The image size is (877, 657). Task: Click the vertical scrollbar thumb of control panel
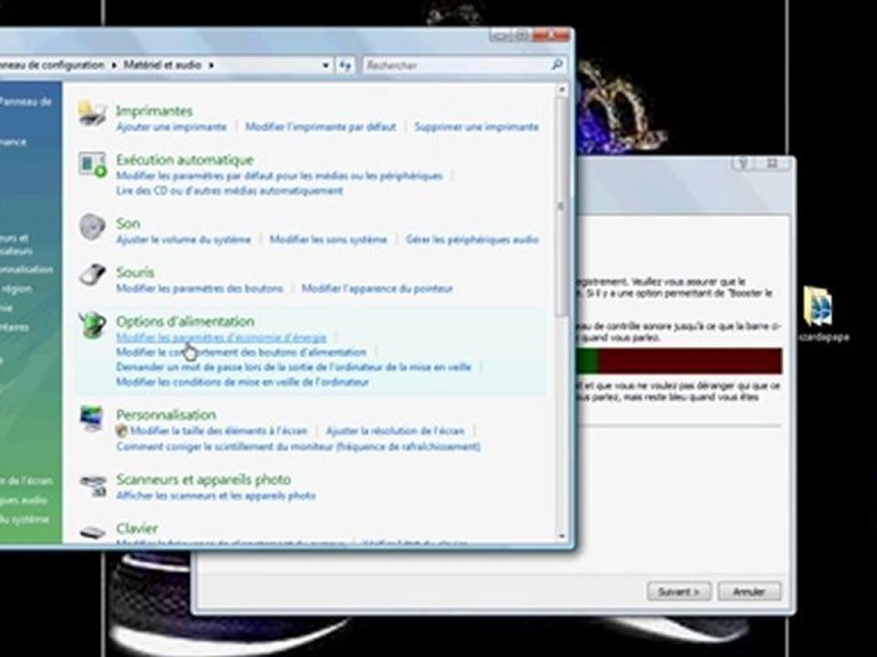pos(562,207)
